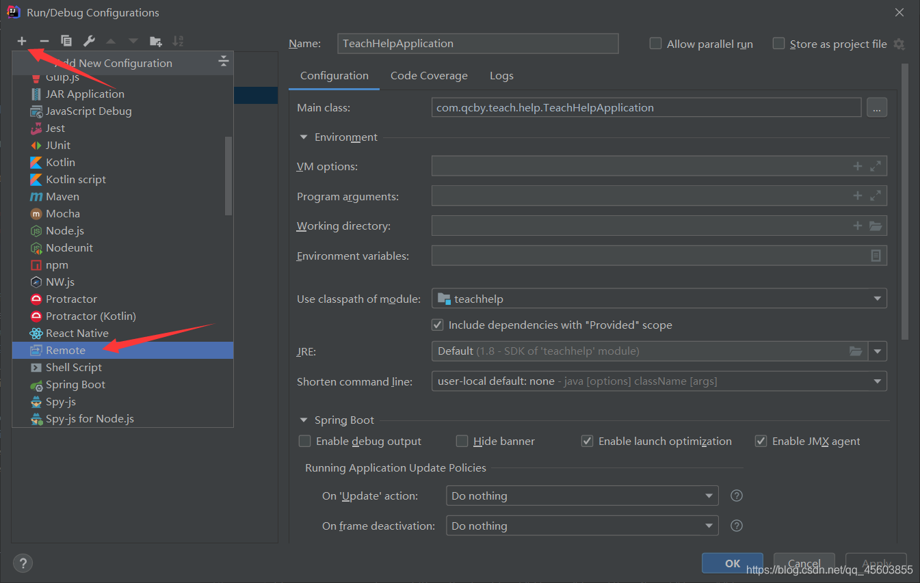920x583 pixels.
Task: Show help for On 'Update' action
Action: [x=737, y=496]
